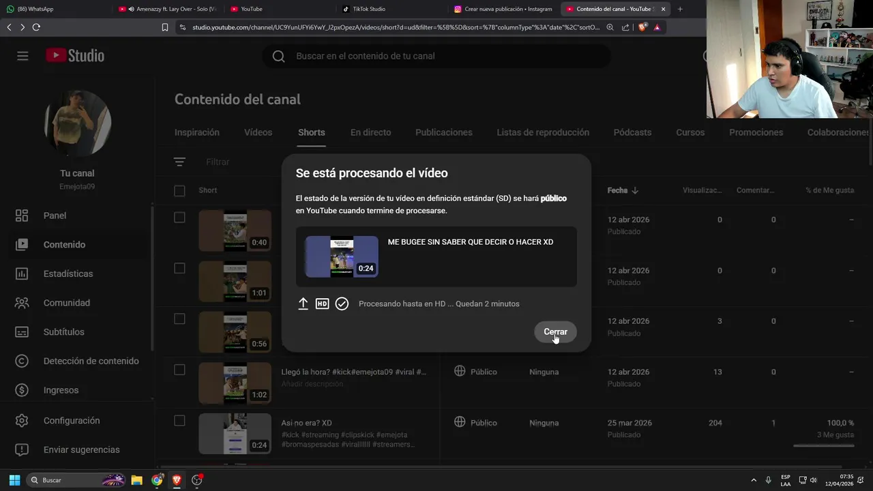
Task: Check the Llegó la hora row checkbox
Action: (x=179, y=370)
